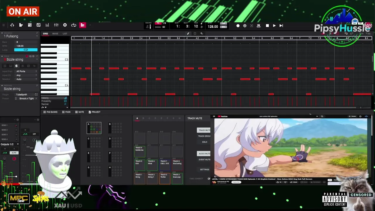
Task: Click the TAP tempo button
Action: pyautogui.click(x=224, y=23)
